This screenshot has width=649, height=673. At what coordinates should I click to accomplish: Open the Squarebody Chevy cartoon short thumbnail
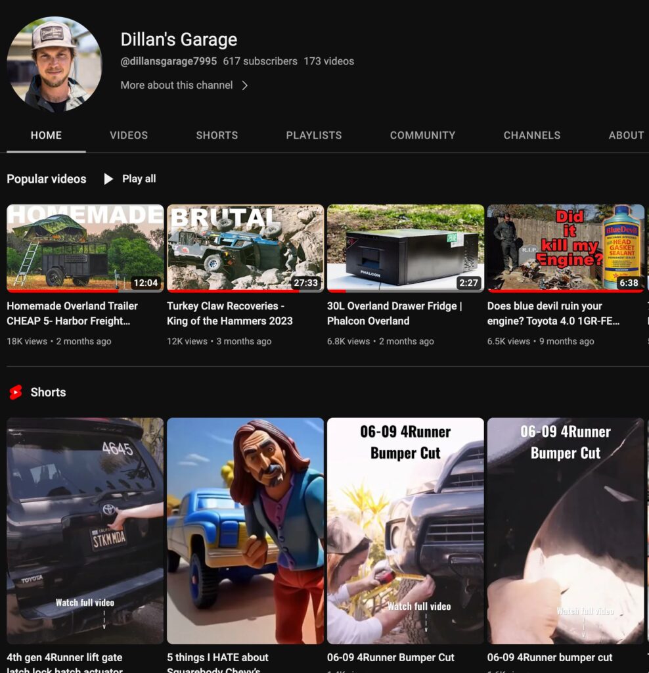pos(246,531)
